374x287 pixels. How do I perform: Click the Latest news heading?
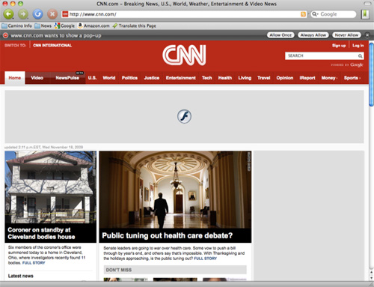click(21, 276)
